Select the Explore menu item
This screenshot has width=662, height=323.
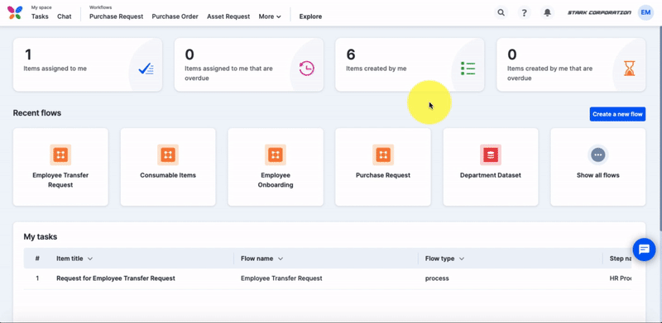pyautogui.click(x=310, y=17)
